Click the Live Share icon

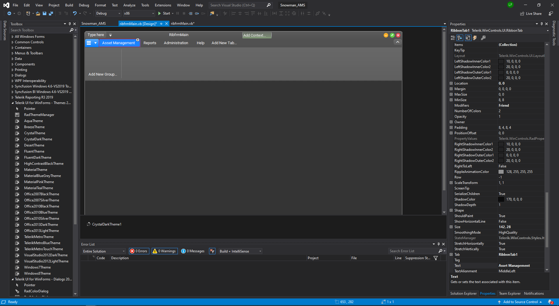522,14
